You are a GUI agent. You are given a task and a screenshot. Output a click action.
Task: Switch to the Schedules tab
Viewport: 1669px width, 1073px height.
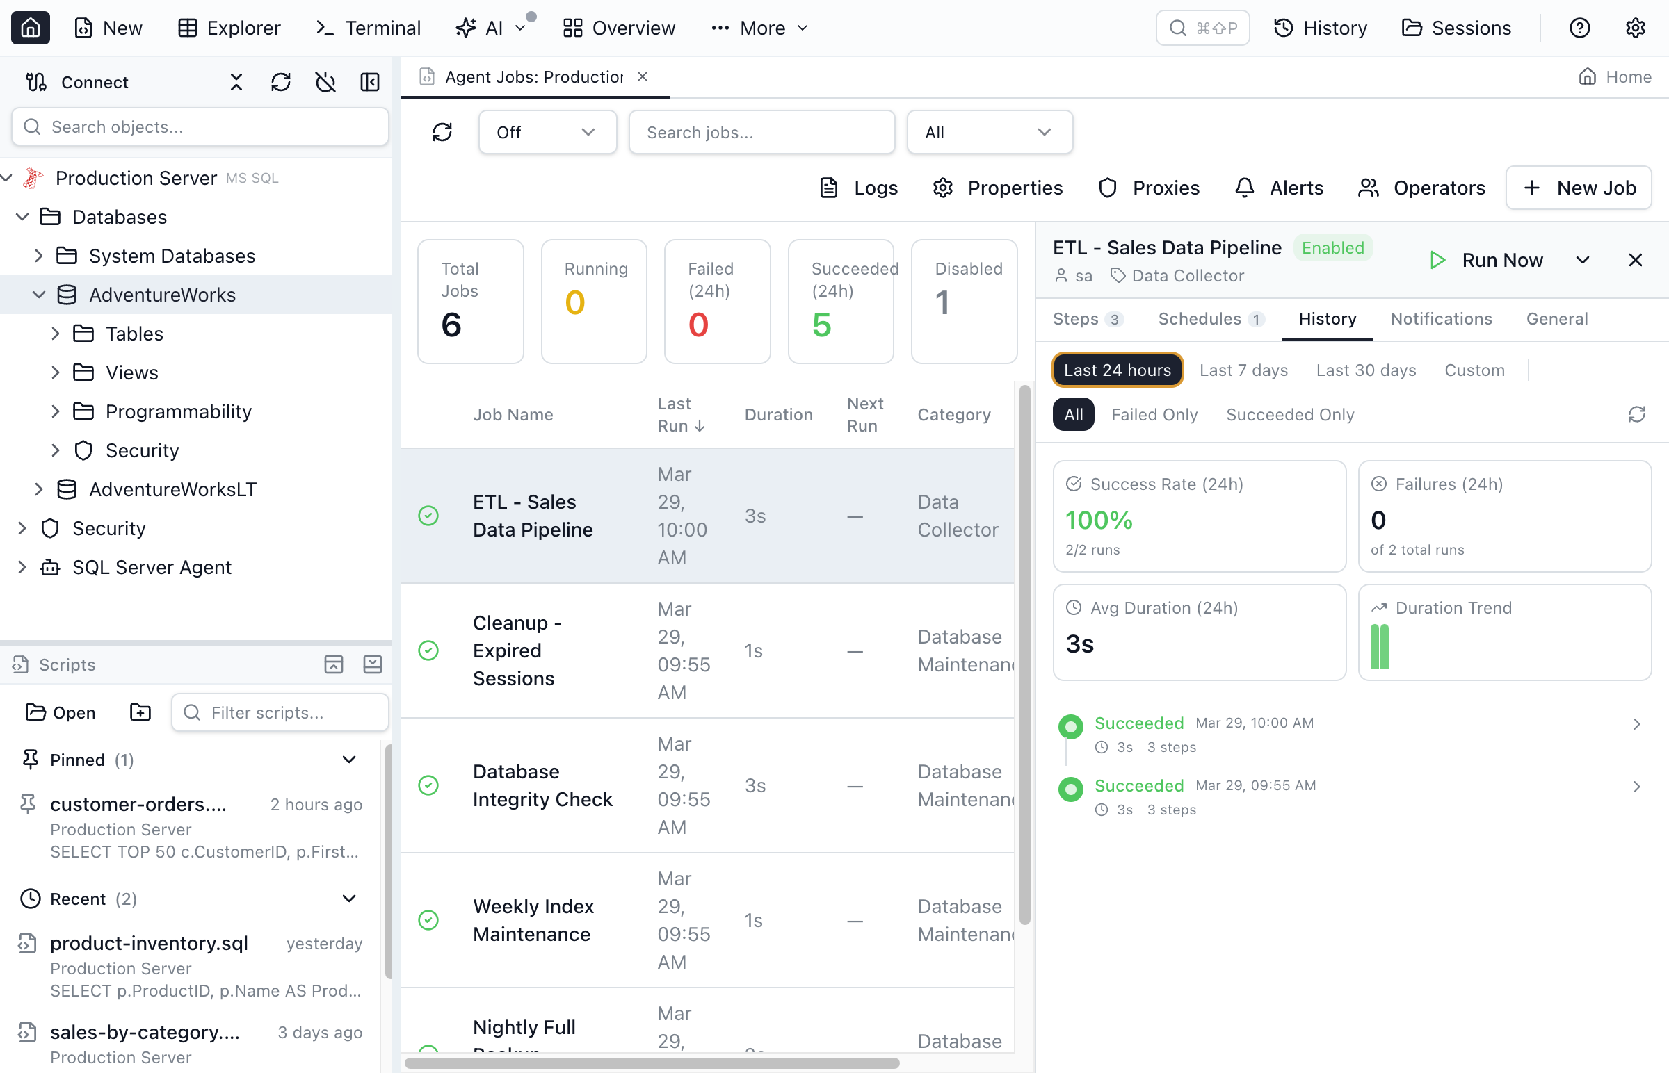point(1199,318)
